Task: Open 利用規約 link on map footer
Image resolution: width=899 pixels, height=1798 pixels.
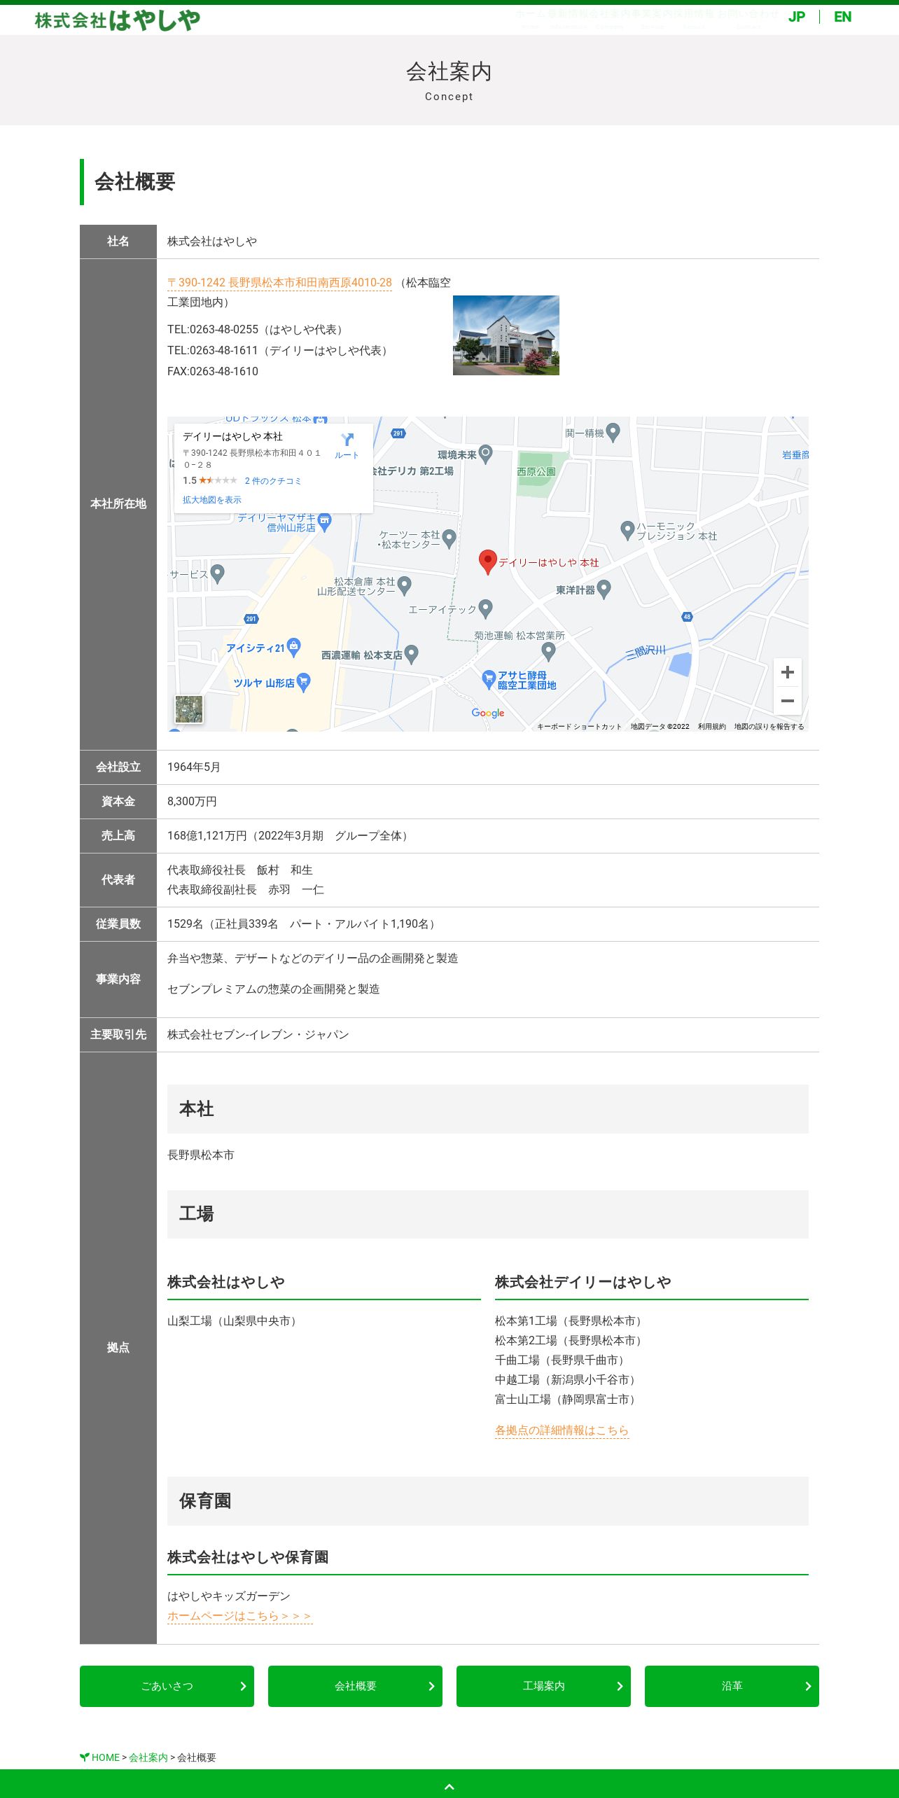Action: pos(711,727)
